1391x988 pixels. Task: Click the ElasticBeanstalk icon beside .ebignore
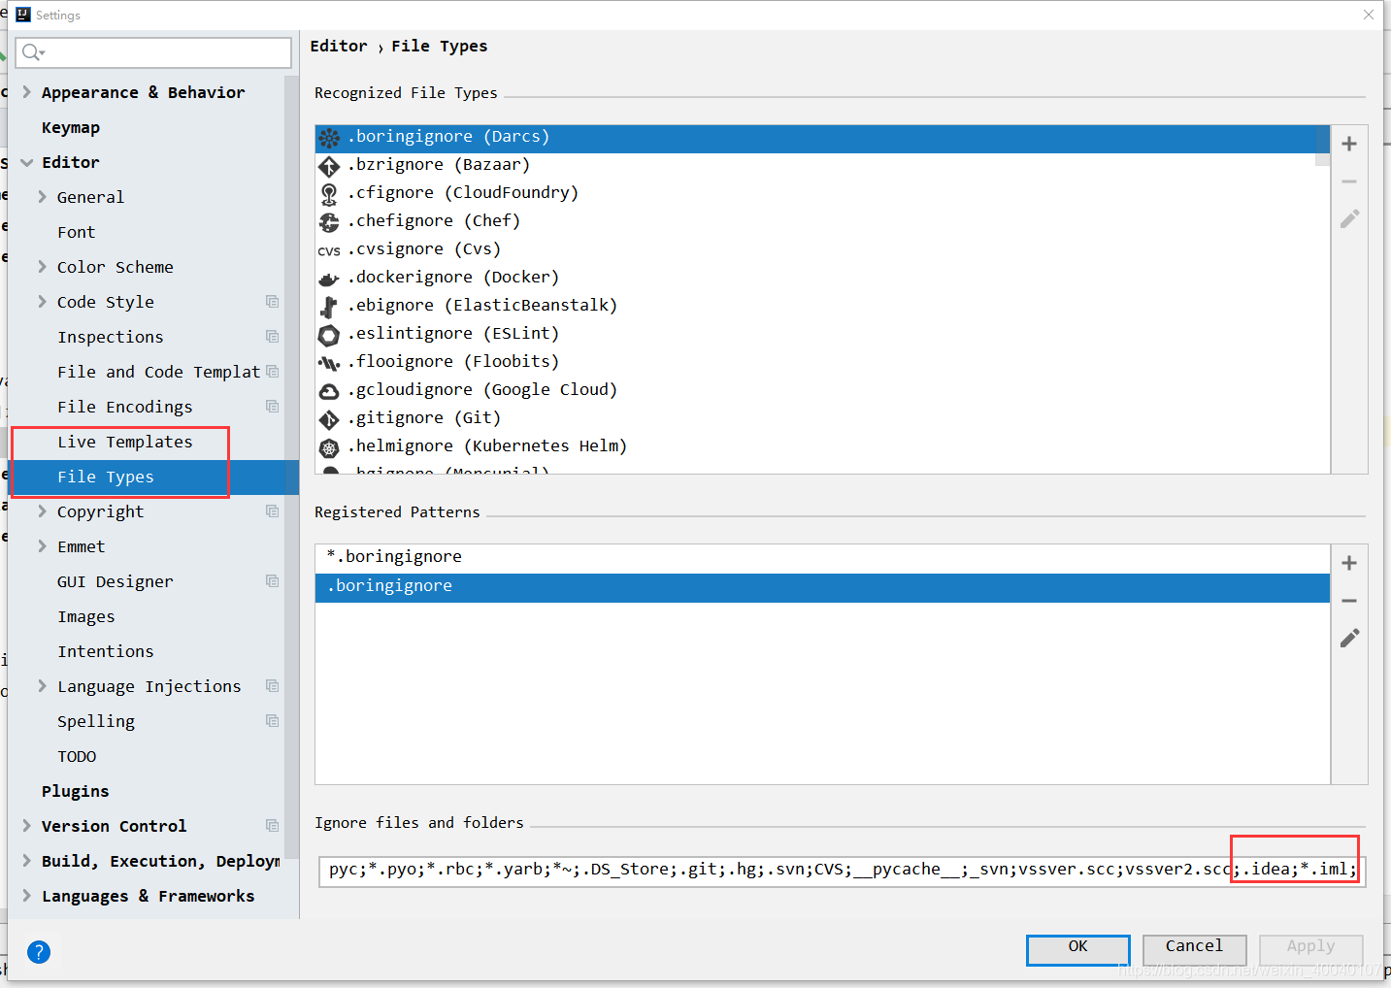[329, 307]
